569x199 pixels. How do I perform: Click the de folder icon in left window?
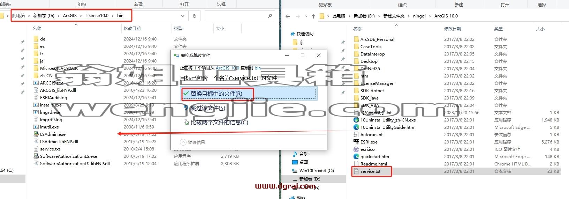[36, 39]
